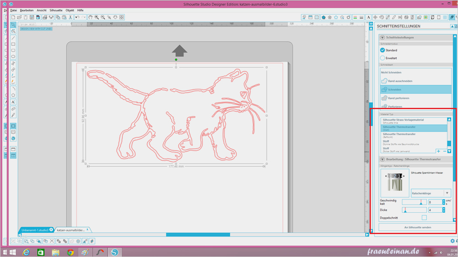The width and height of the screenshot is (458, 257).
Task: Activate the Pan hand tool
Action: coord(90,17)
